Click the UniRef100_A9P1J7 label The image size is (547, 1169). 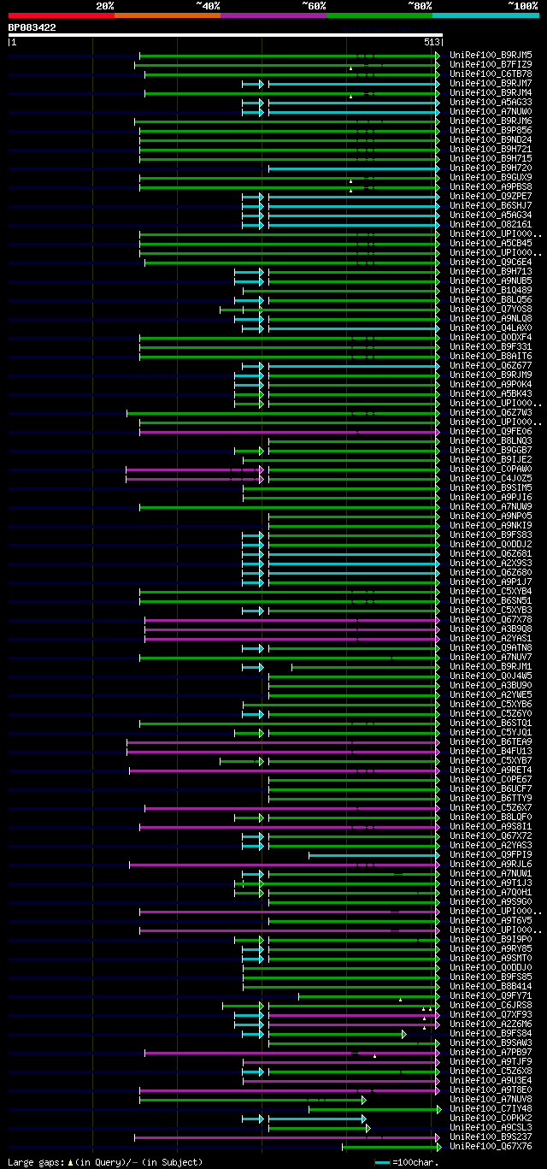(491, 582)
